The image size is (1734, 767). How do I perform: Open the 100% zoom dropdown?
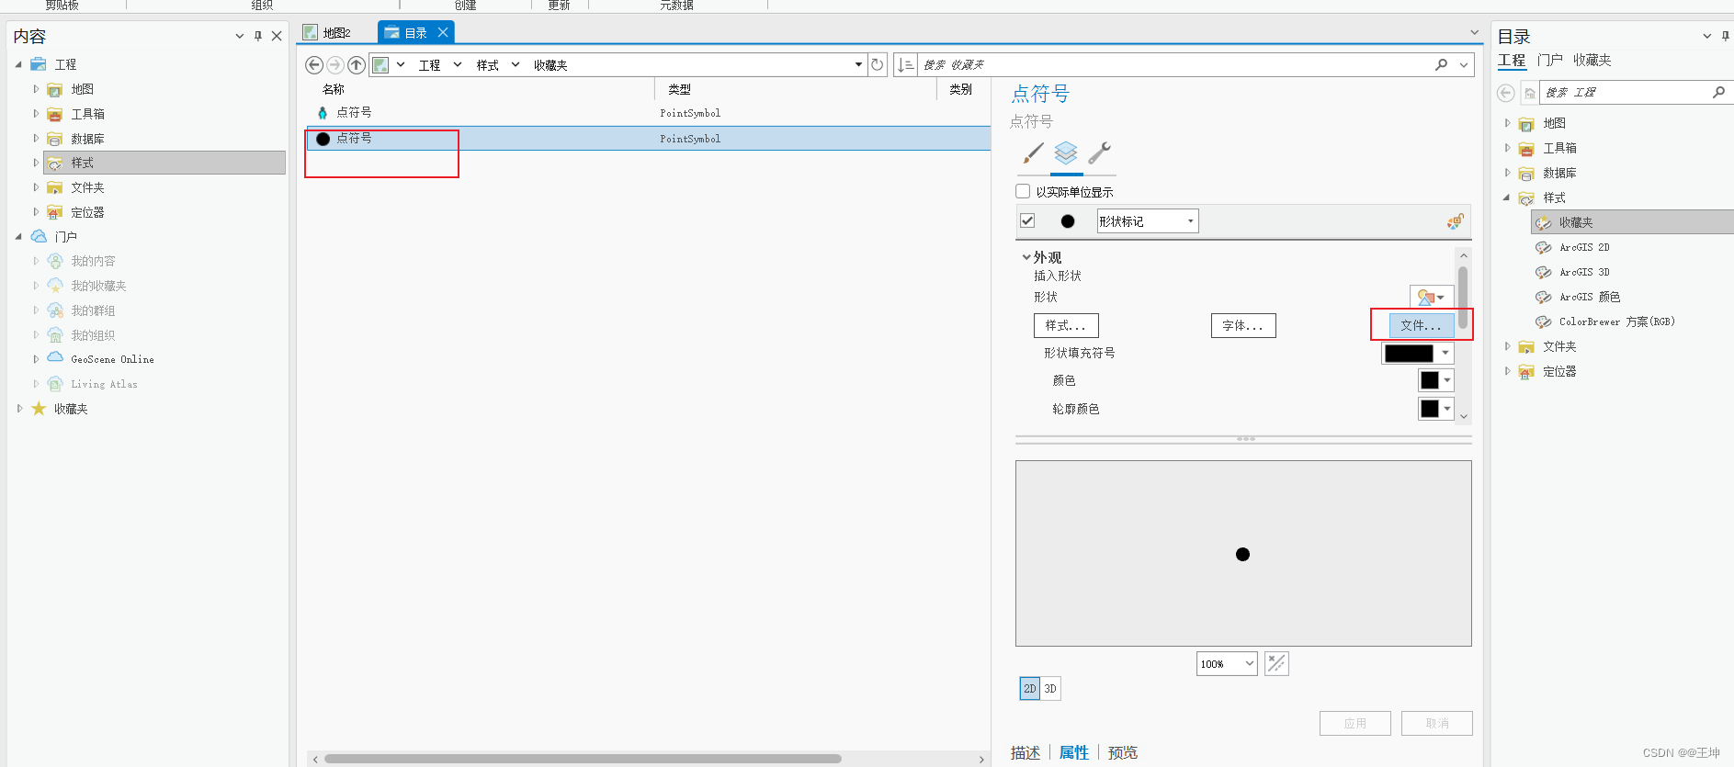[1227, 663]
